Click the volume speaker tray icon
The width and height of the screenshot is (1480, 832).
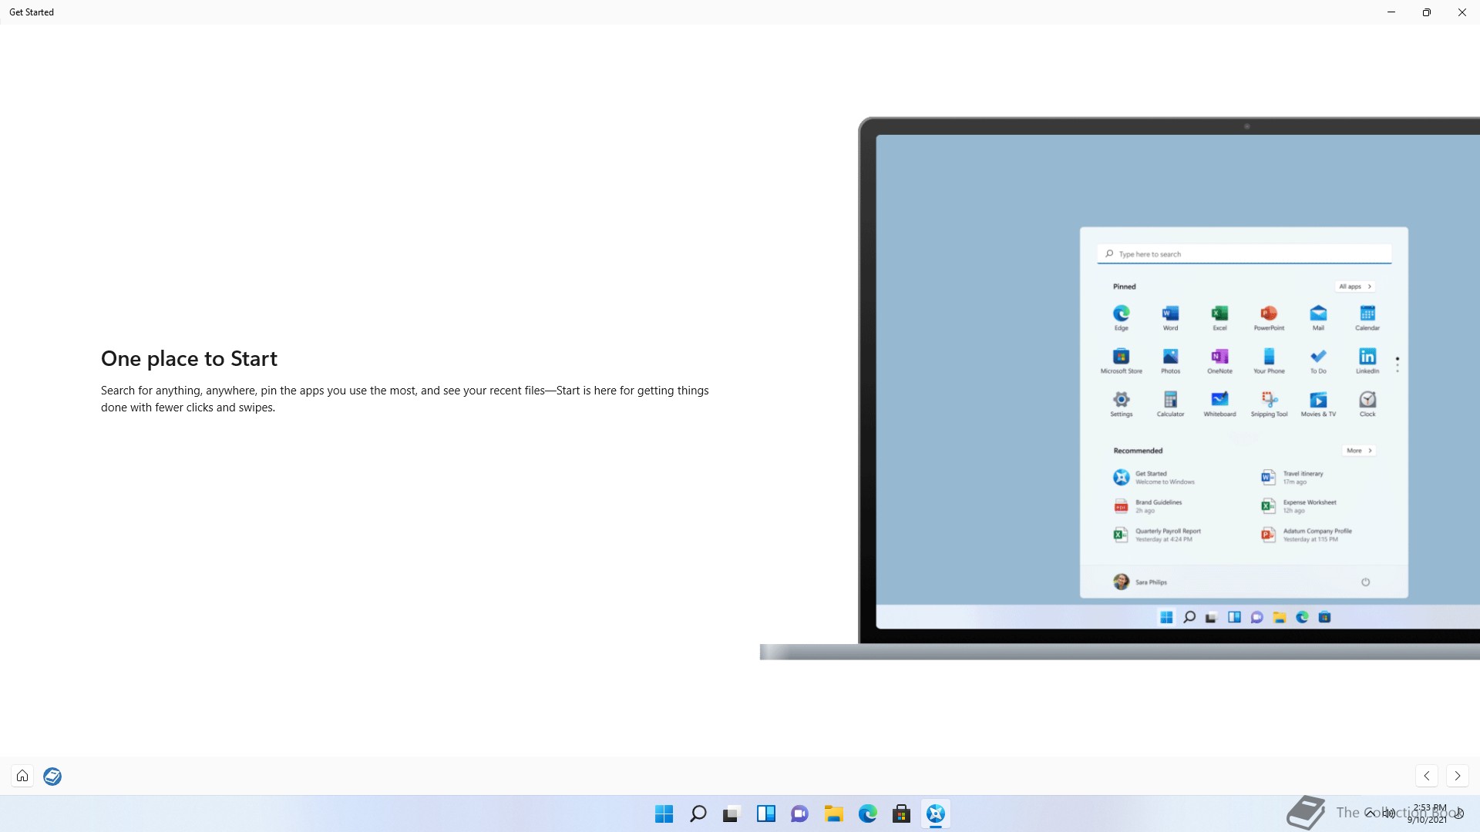(1389, 814)
